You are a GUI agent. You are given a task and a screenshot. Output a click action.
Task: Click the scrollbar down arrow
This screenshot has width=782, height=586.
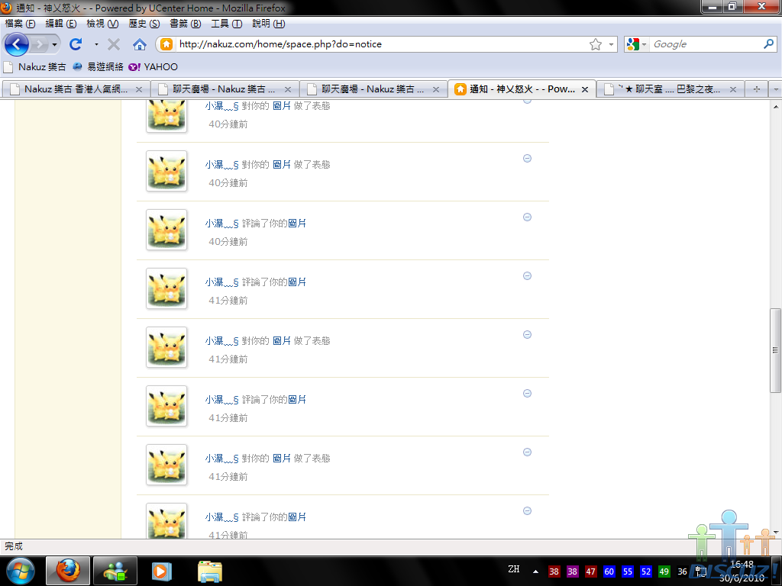(776, 532)
